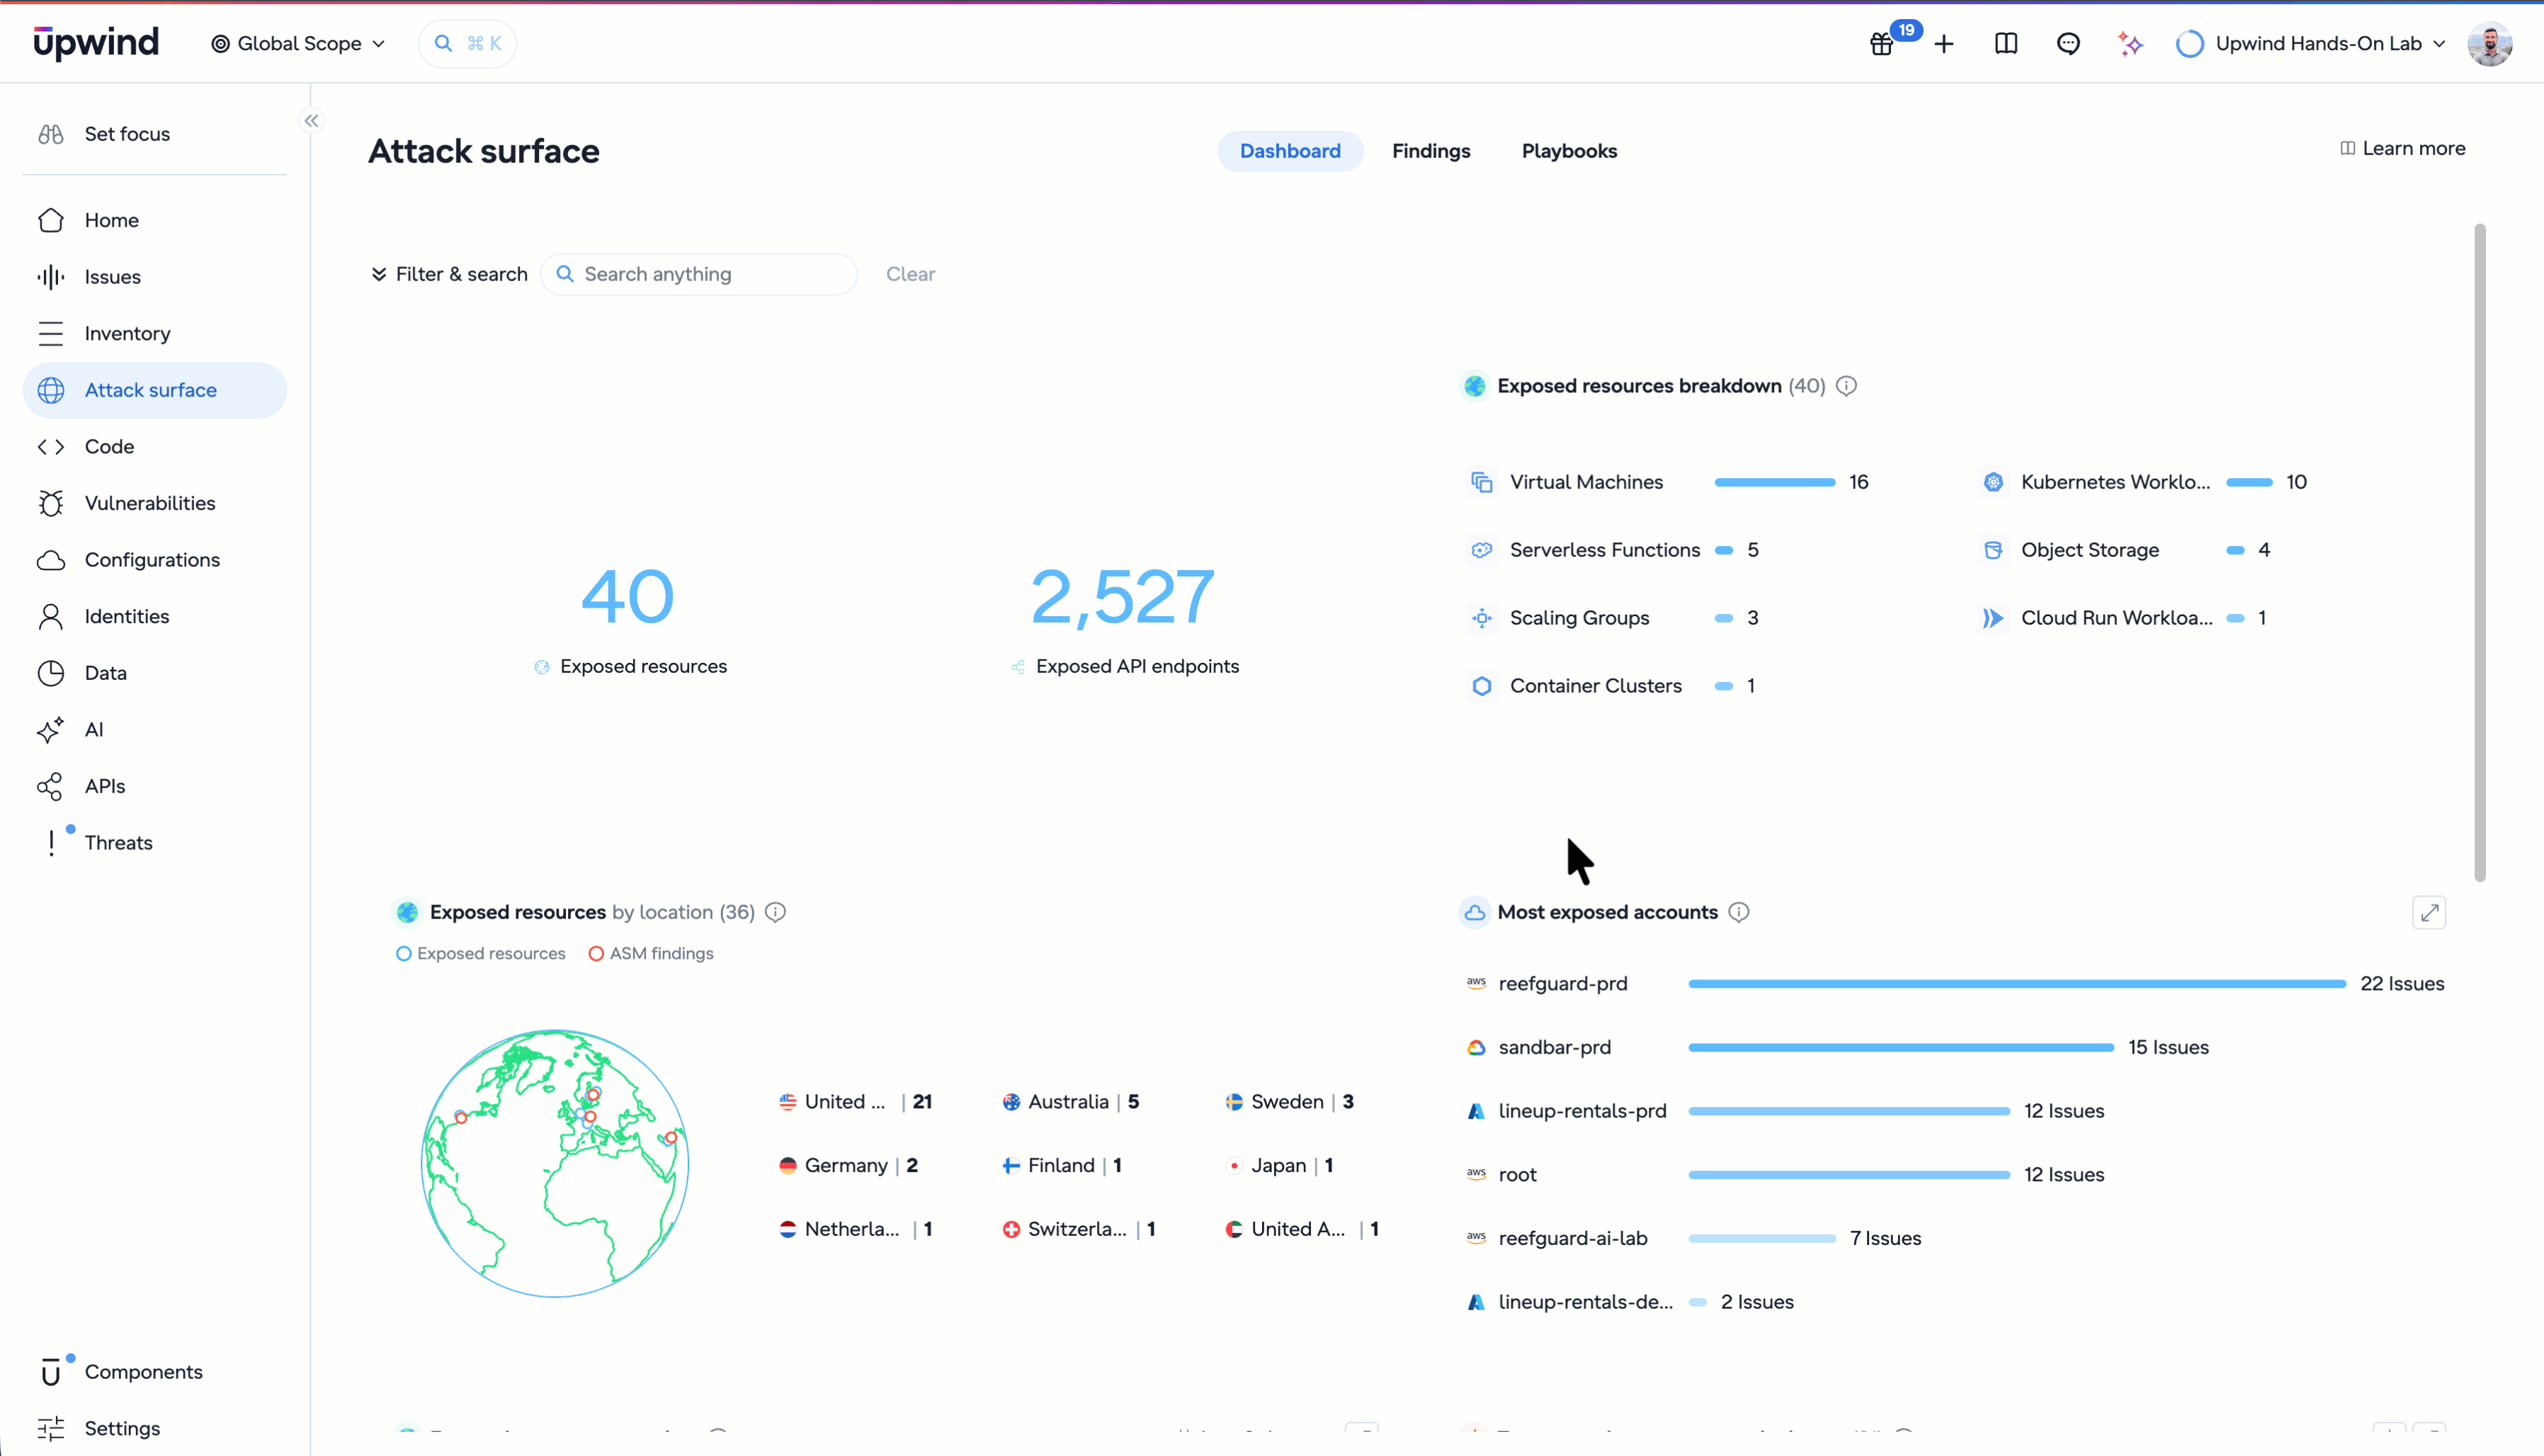The width and height of the screenshot is (2544, 1456).
Task: Click the Japan location entry
Action: click(x=1279, y=1166)
